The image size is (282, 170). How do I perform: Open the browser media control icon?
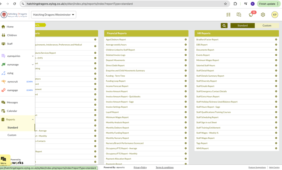[246, 4]
